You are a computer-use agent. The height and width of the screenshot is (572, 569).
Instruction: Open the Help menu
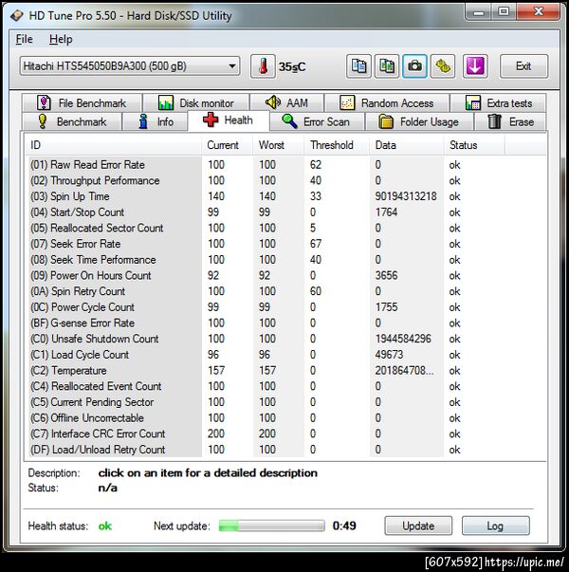(x=61, y=39)
